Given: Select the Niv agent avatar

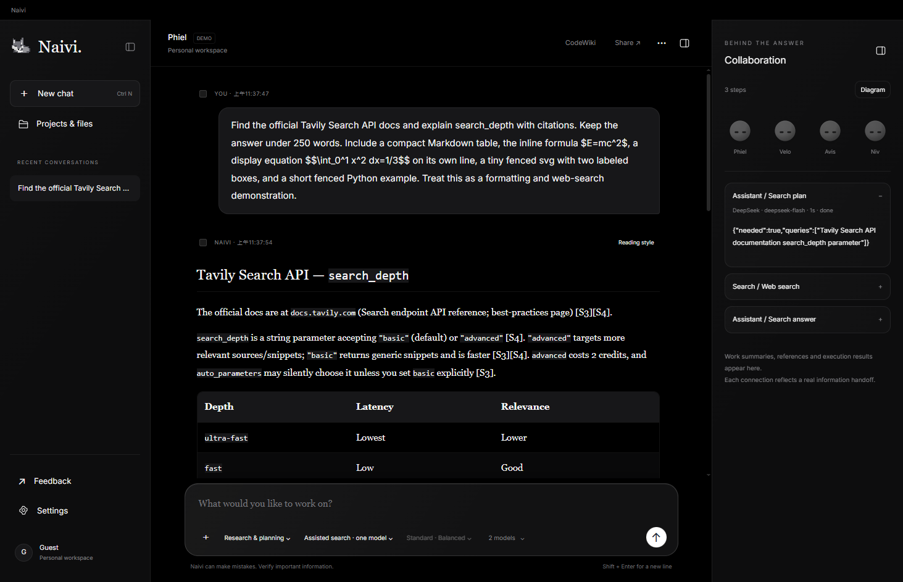Looking at the screenshot, I should (x=875, y=131).
